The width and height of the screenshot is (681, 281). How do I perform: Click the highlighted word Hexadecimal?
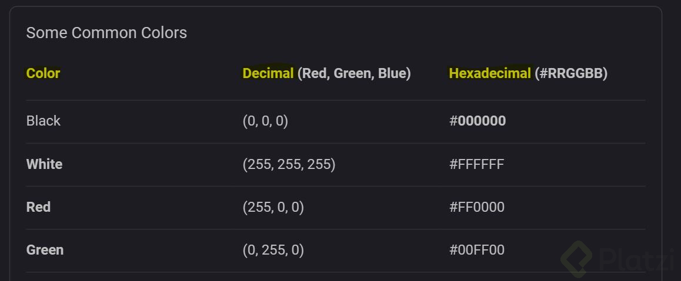coord(490,73)
